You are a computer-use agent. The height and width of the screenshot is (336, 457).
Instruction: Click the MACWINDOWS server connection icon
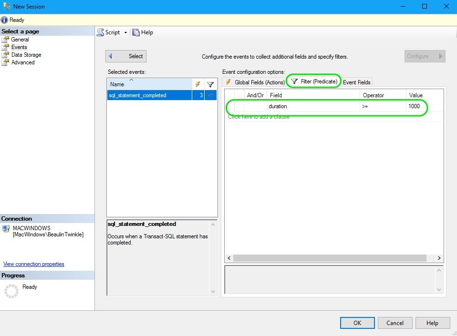[x=6, y=229]
